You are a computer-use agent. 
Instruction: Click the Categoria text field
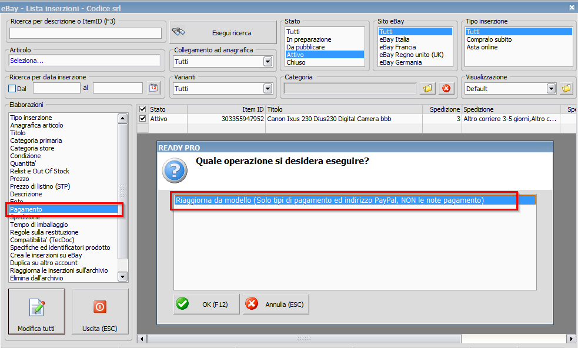pyautogui.click(x=350, y=89)
